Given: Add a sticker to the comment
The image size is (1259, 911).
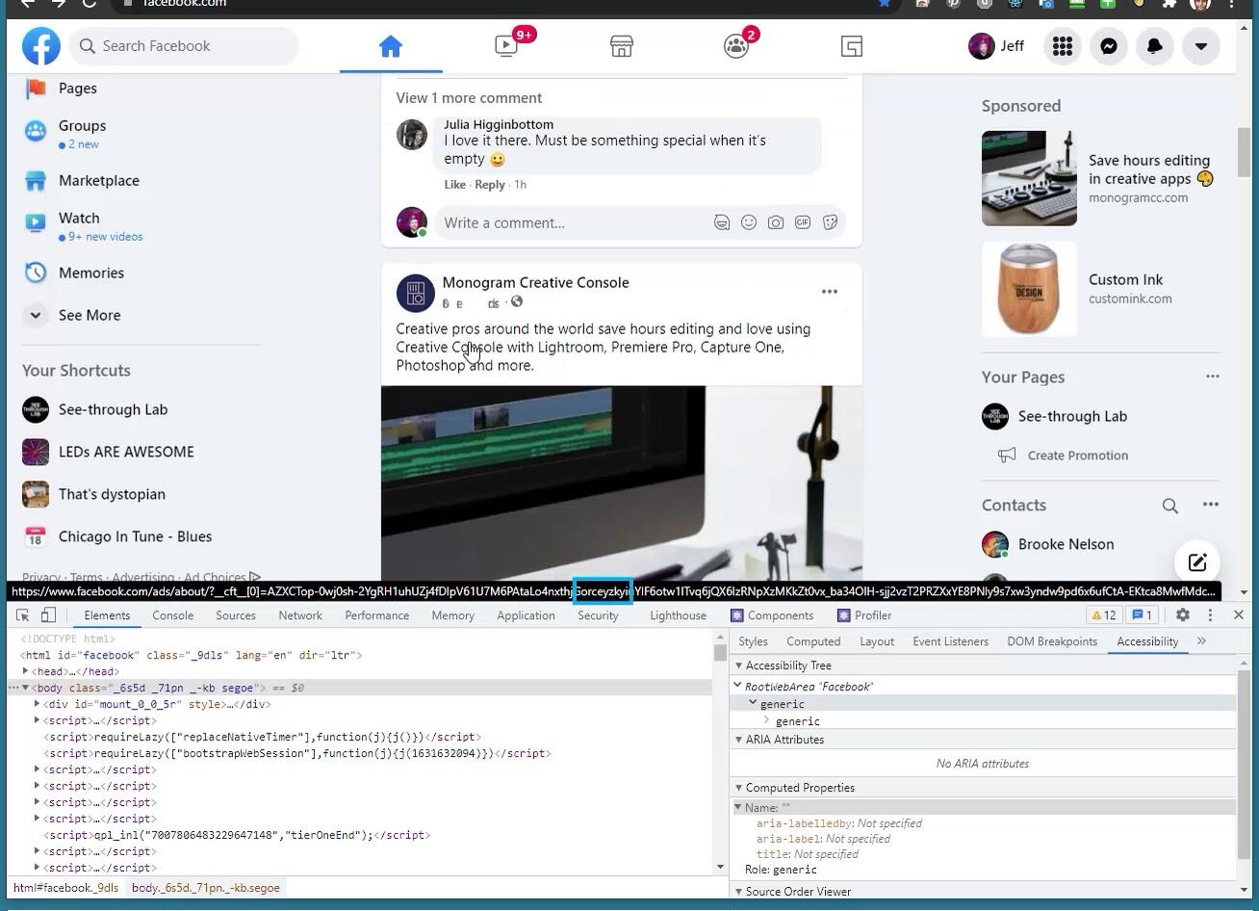Looking at the screenshot, I should coord(829,222).
